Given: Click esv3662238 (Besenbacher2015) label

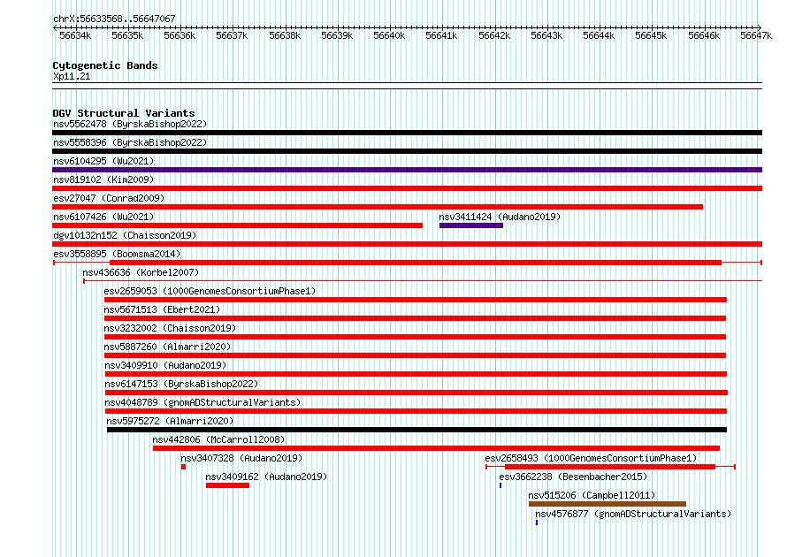Looking at the screenshot, I should [x=573, y=477].
